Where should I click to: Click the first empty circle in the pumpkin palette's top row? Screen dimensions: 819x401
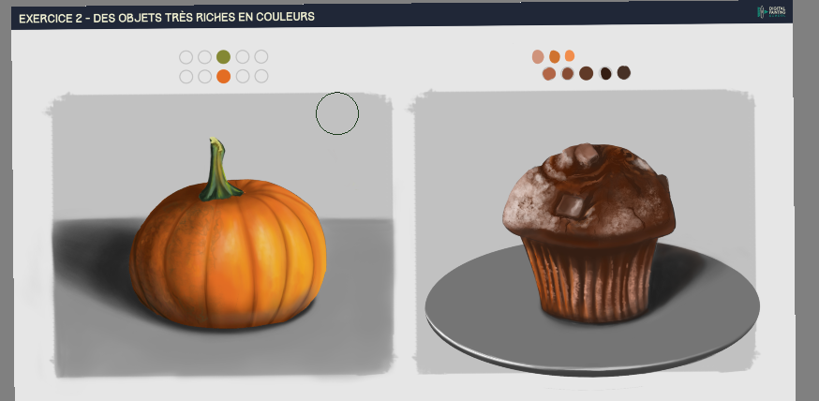(186, 57)
